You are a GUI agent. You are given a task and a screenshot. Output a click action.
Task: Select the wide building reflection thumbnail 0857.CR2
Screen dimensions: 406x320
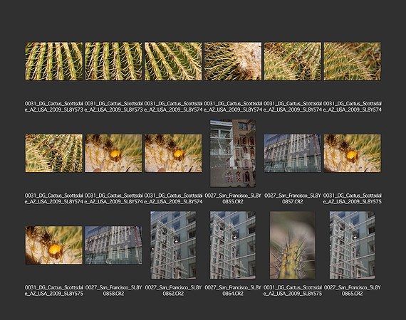(x=292, y=154)
